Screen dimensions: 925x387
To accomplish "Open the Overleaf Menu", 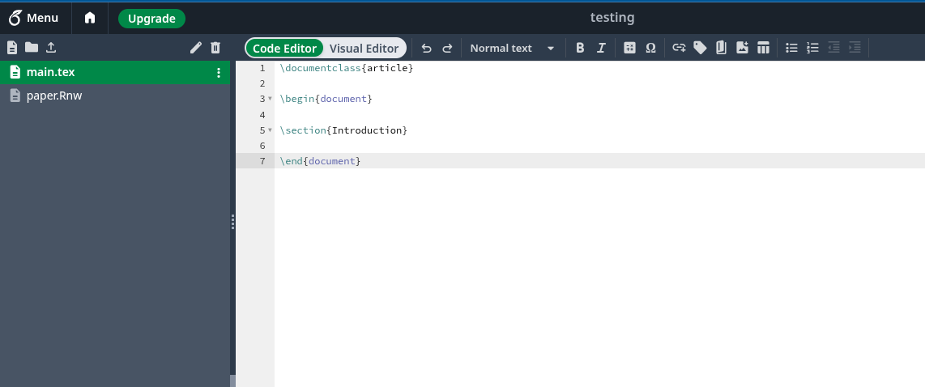I will pos(34,18).
